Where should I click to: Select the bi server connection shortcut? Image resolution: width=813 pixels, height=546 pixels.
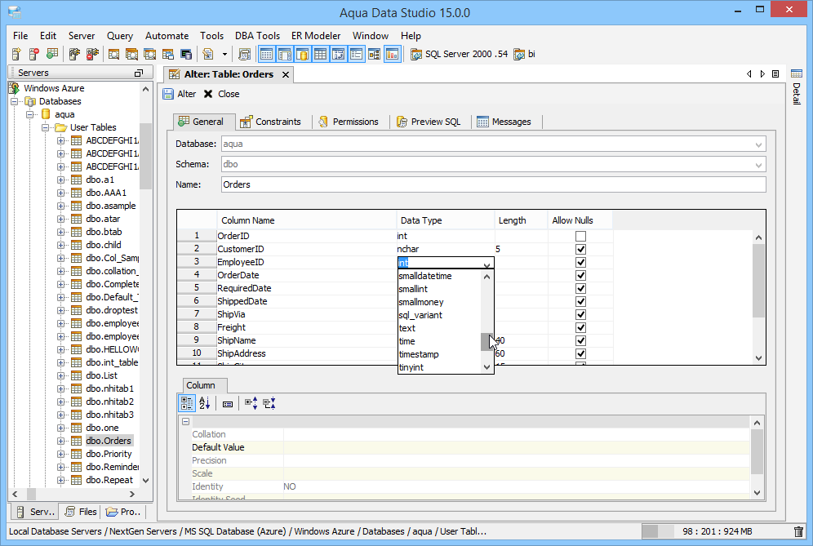[524, 54]
